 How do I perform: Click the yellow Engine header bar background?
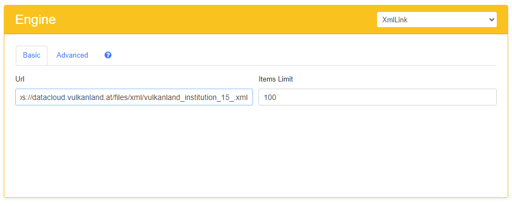pyautogui.click(x=215, y=20)
